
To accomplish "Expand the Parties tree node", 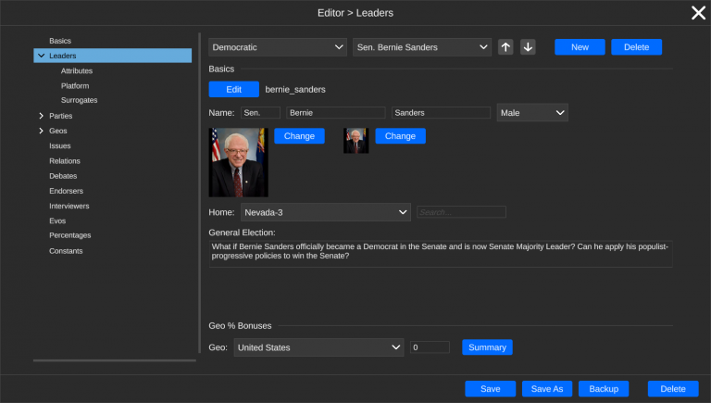I will [x=41, y=116].
